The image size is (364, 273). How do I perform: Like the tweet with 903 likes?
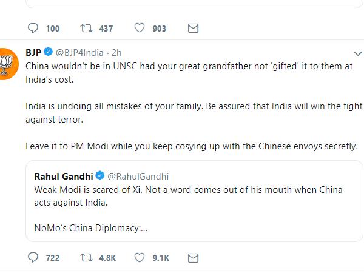[140, 28]
